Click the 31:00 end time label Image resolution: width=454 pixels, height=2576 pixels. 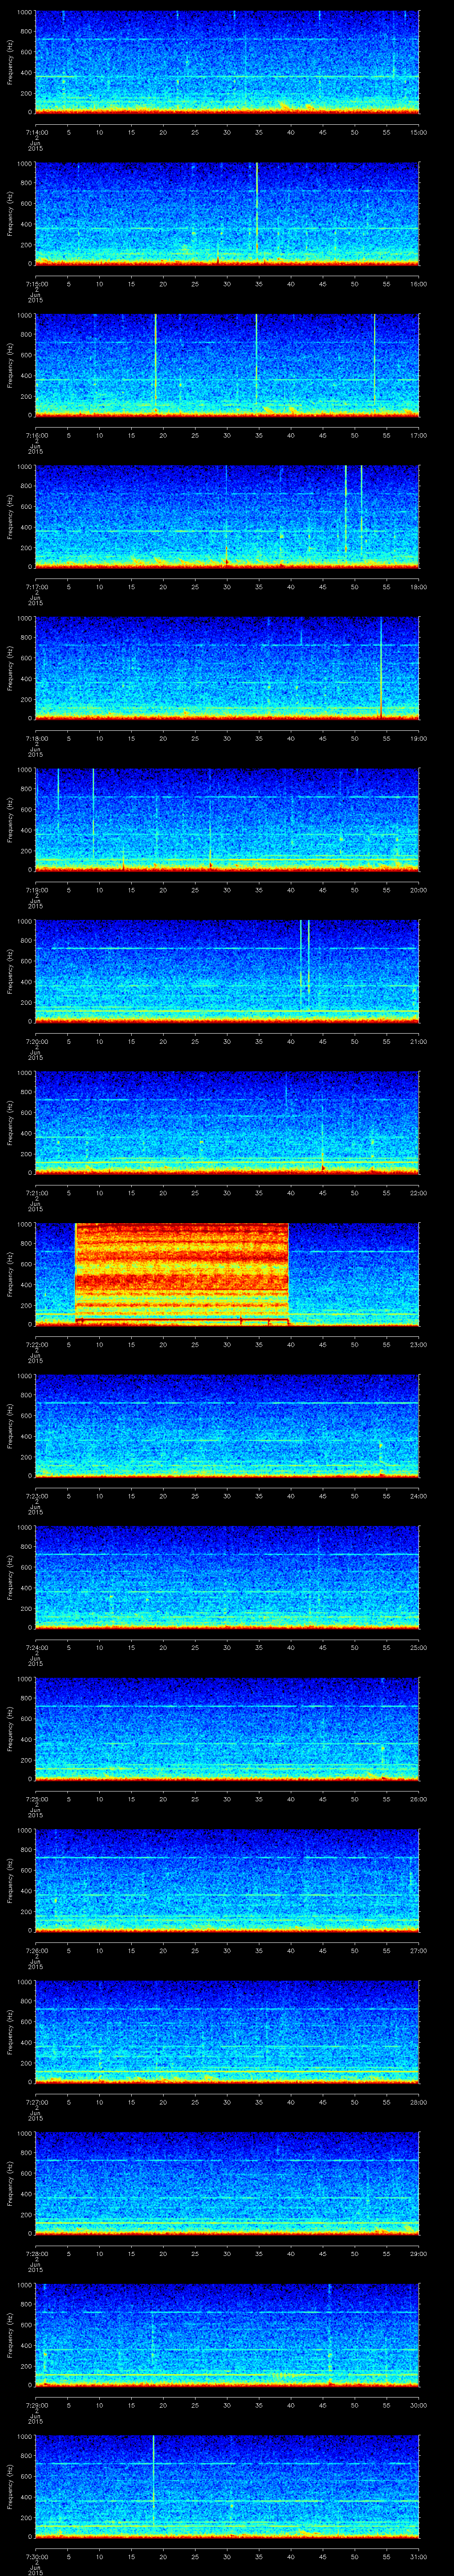tap(418, 2556)
